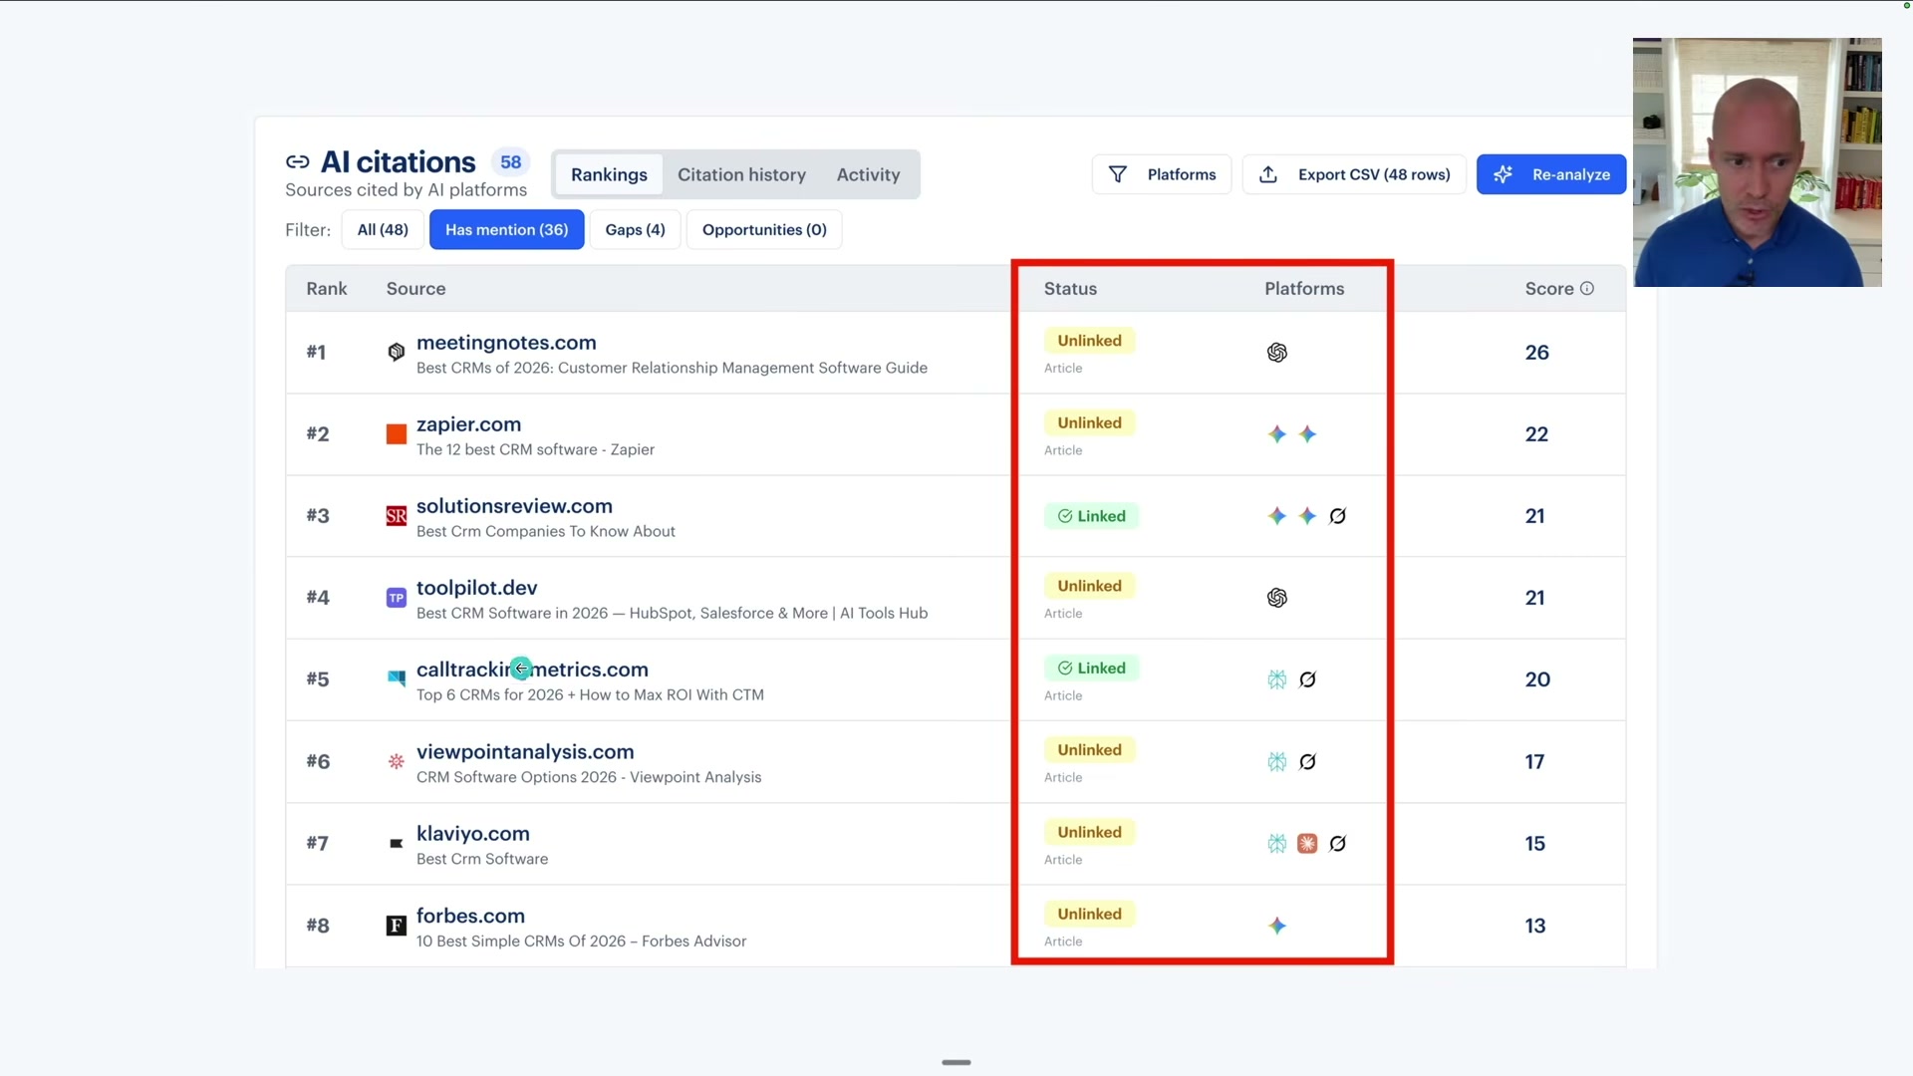
Task: Click the Unlinked badge in forbes.com row
Action: [1089, 914]
